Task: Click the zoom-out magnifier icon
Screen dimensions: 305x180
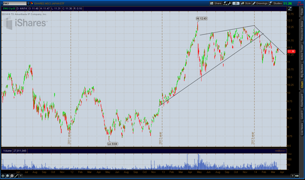Action: click(12, 176)
